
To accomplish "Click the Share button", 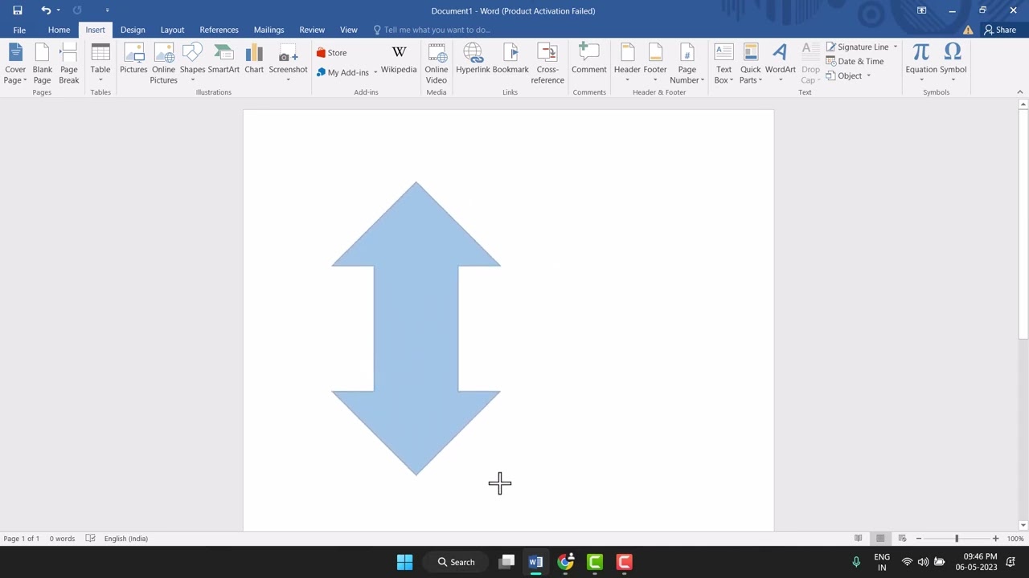I will pos(1000,30).
